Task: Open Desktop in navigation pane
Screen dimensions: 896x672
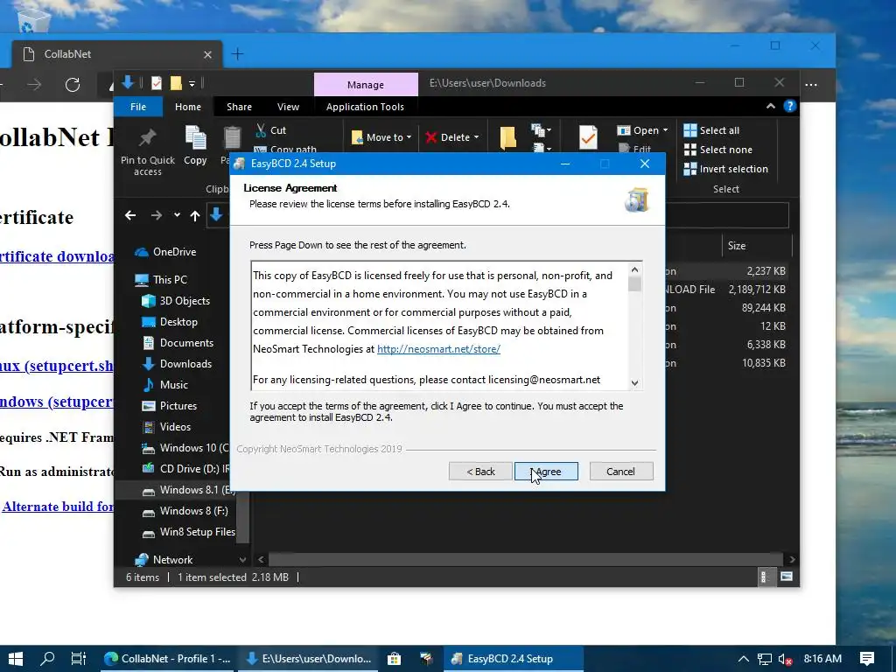Action: tap(170, 322)
